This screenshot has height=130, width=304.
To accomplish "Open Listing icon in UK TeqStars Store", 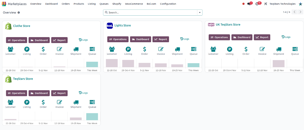I will click(x=230, y=49).
